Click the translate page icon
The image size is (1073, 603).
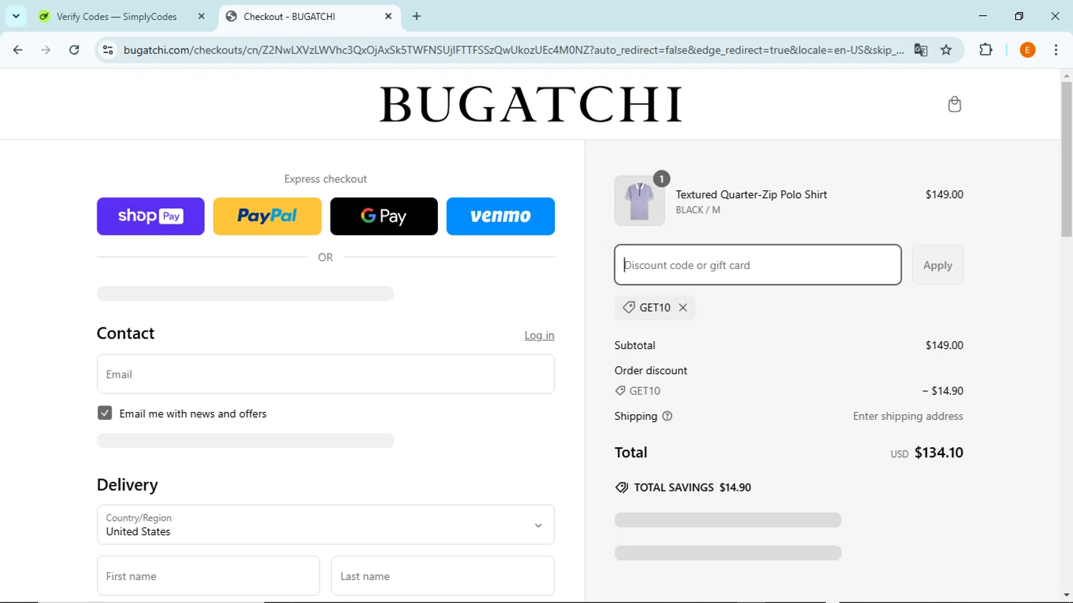[x=921, y=50]
